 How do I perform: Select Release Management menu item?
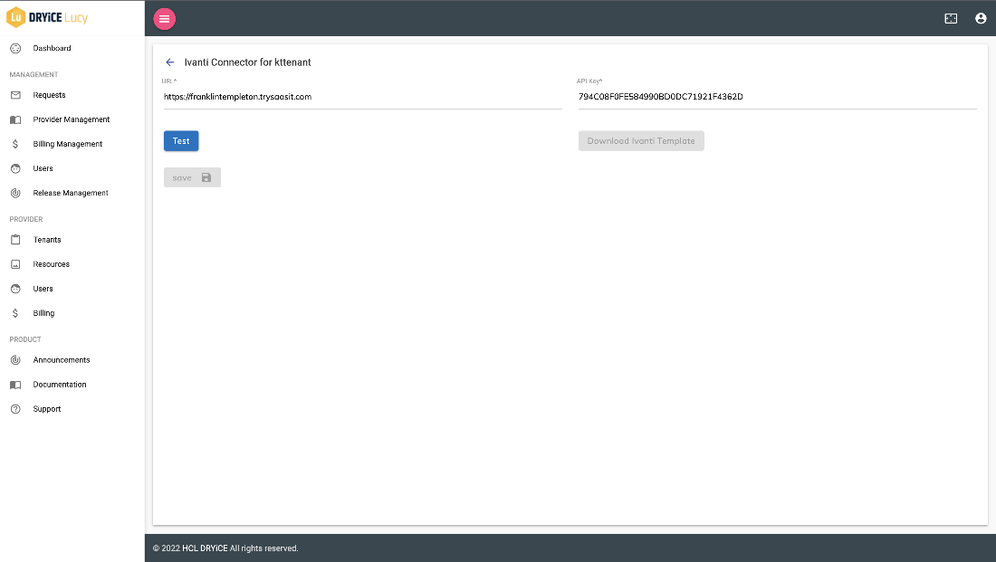(72, 193)
